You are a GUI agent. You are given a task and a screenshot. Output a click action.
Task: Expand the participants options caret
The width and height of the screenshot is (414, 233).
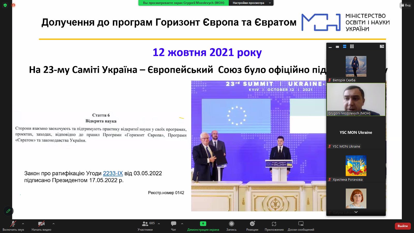click(x=159, y=224)
